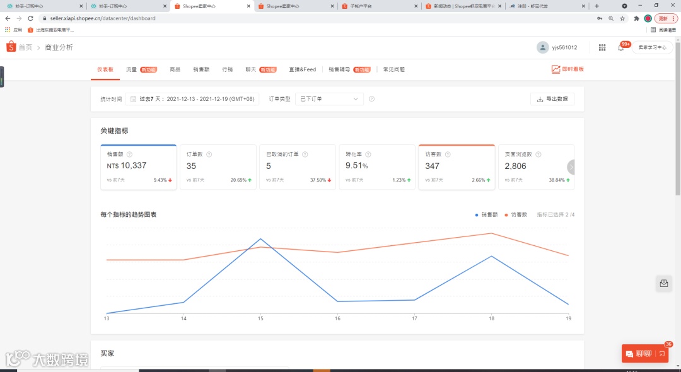The height and width of the screenshot is (372, 681).
Task: Click help icon beside 页面浏览数 metric
Action: [538, 154]
